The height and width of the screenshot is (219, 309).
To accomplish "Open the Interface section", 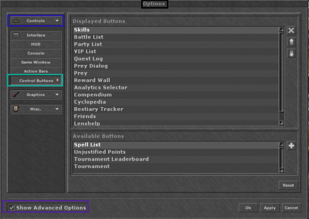I will (36, 35).
